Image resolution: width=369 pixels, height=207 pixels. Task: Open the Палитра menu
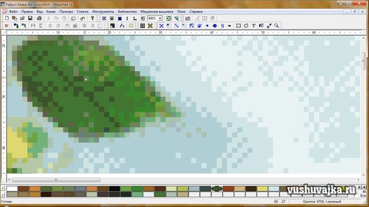click(66, 11)
